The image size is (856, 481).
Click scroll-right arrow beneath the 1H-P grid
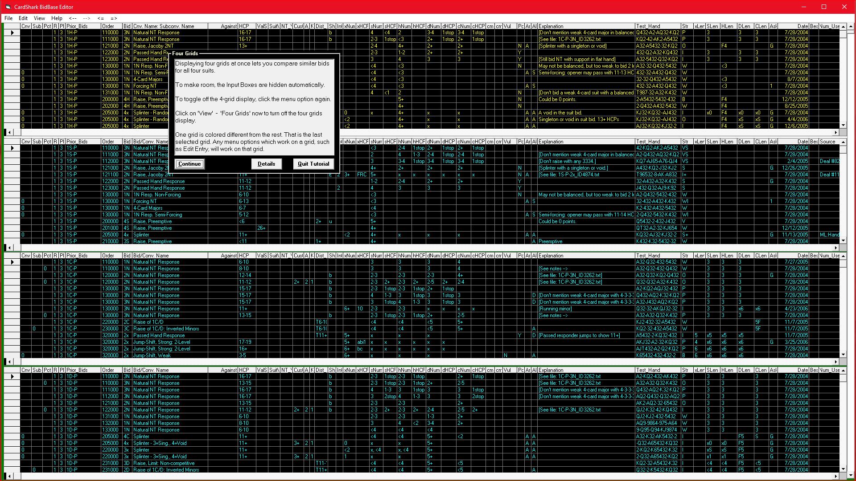[x=836, y=132]
